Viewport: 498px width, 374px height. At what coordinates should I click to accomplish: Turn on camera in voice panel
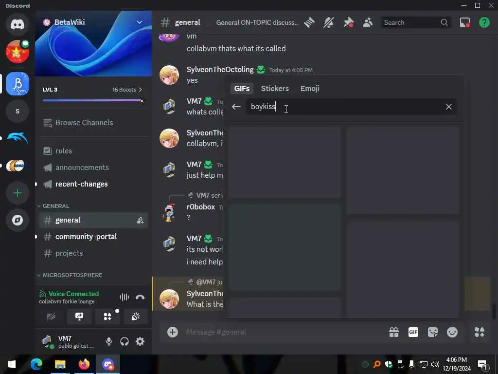coord(51,317)
